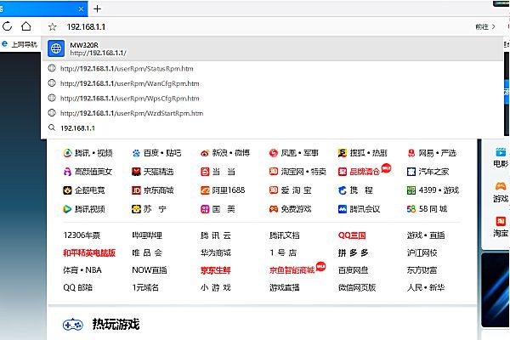Go to the home page icon

click(26, 26)
